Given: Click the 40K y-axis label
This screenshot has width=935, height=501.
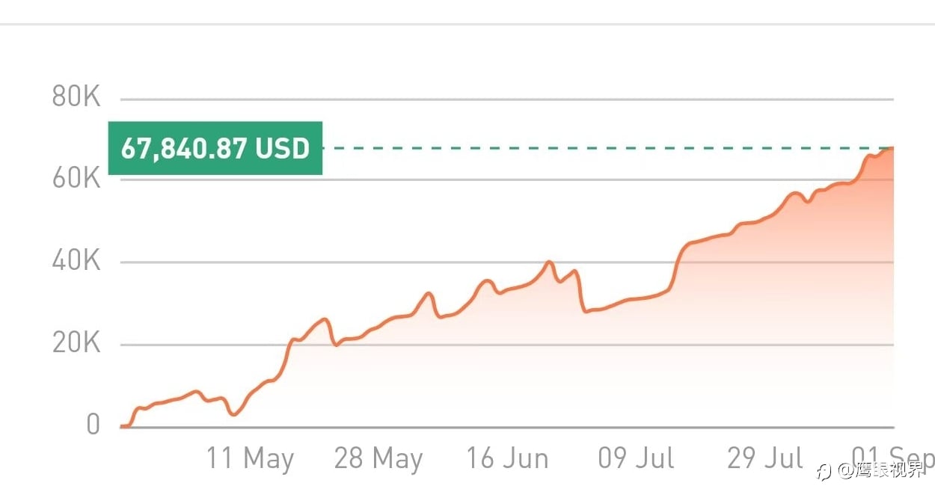Looking at the screenshot, I should tap(76, 261).
